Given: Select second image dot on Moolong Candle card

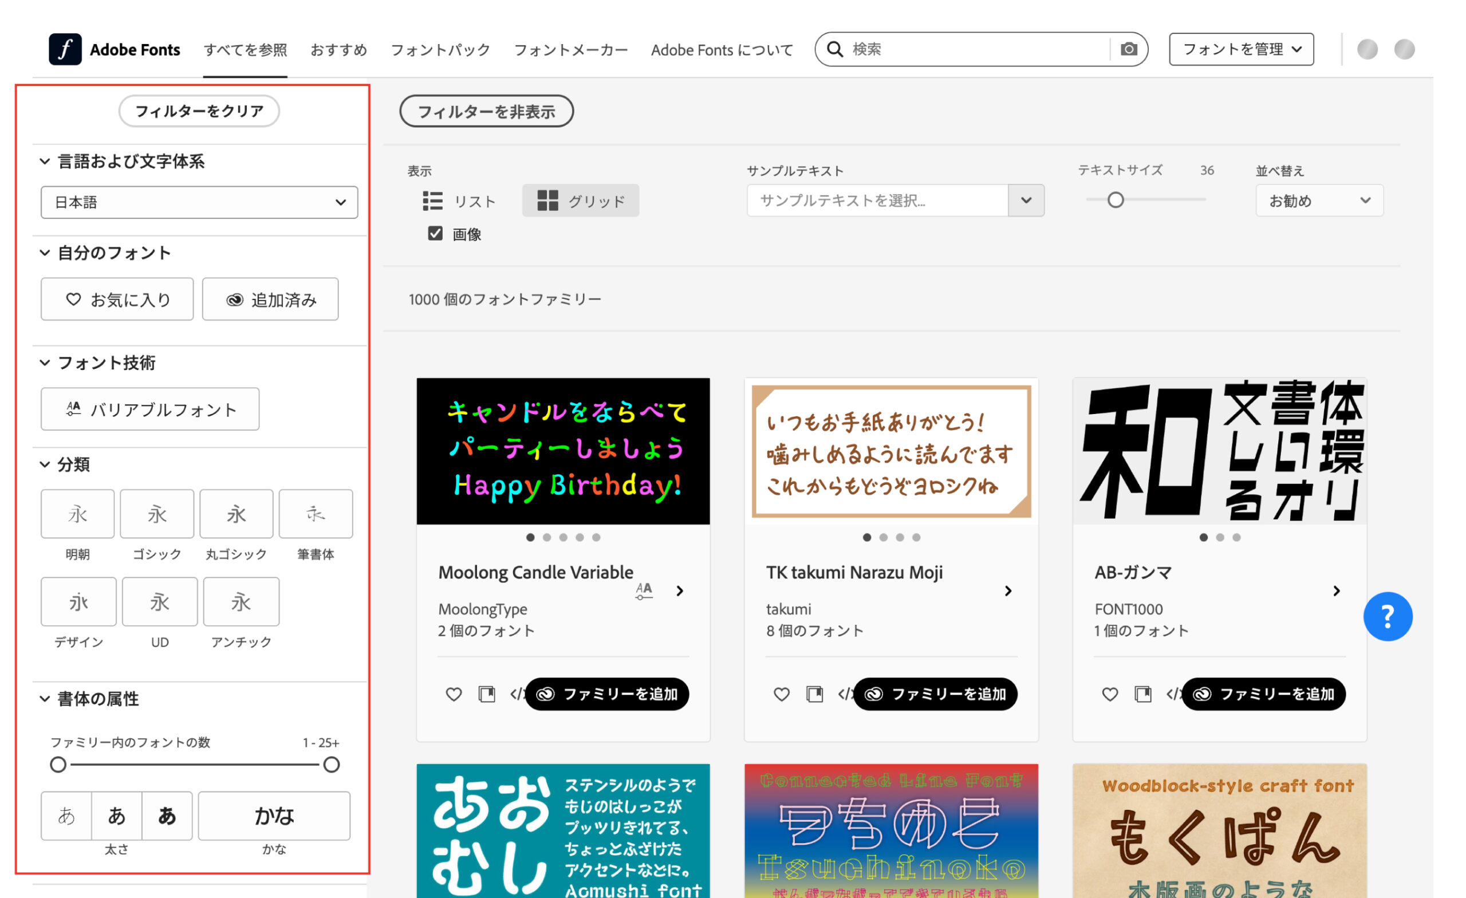Looking at the screenshot, I should coord(547,537).
